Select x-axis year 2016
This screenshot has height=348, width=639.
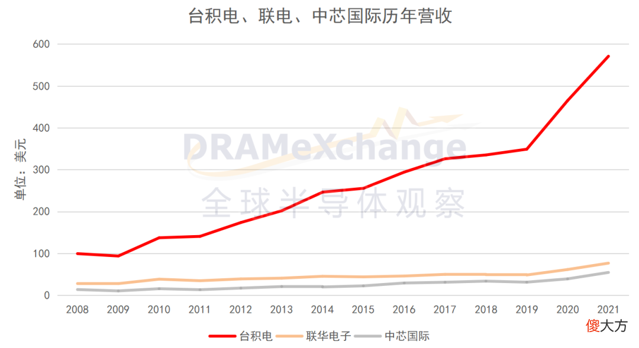coord(404,310)
